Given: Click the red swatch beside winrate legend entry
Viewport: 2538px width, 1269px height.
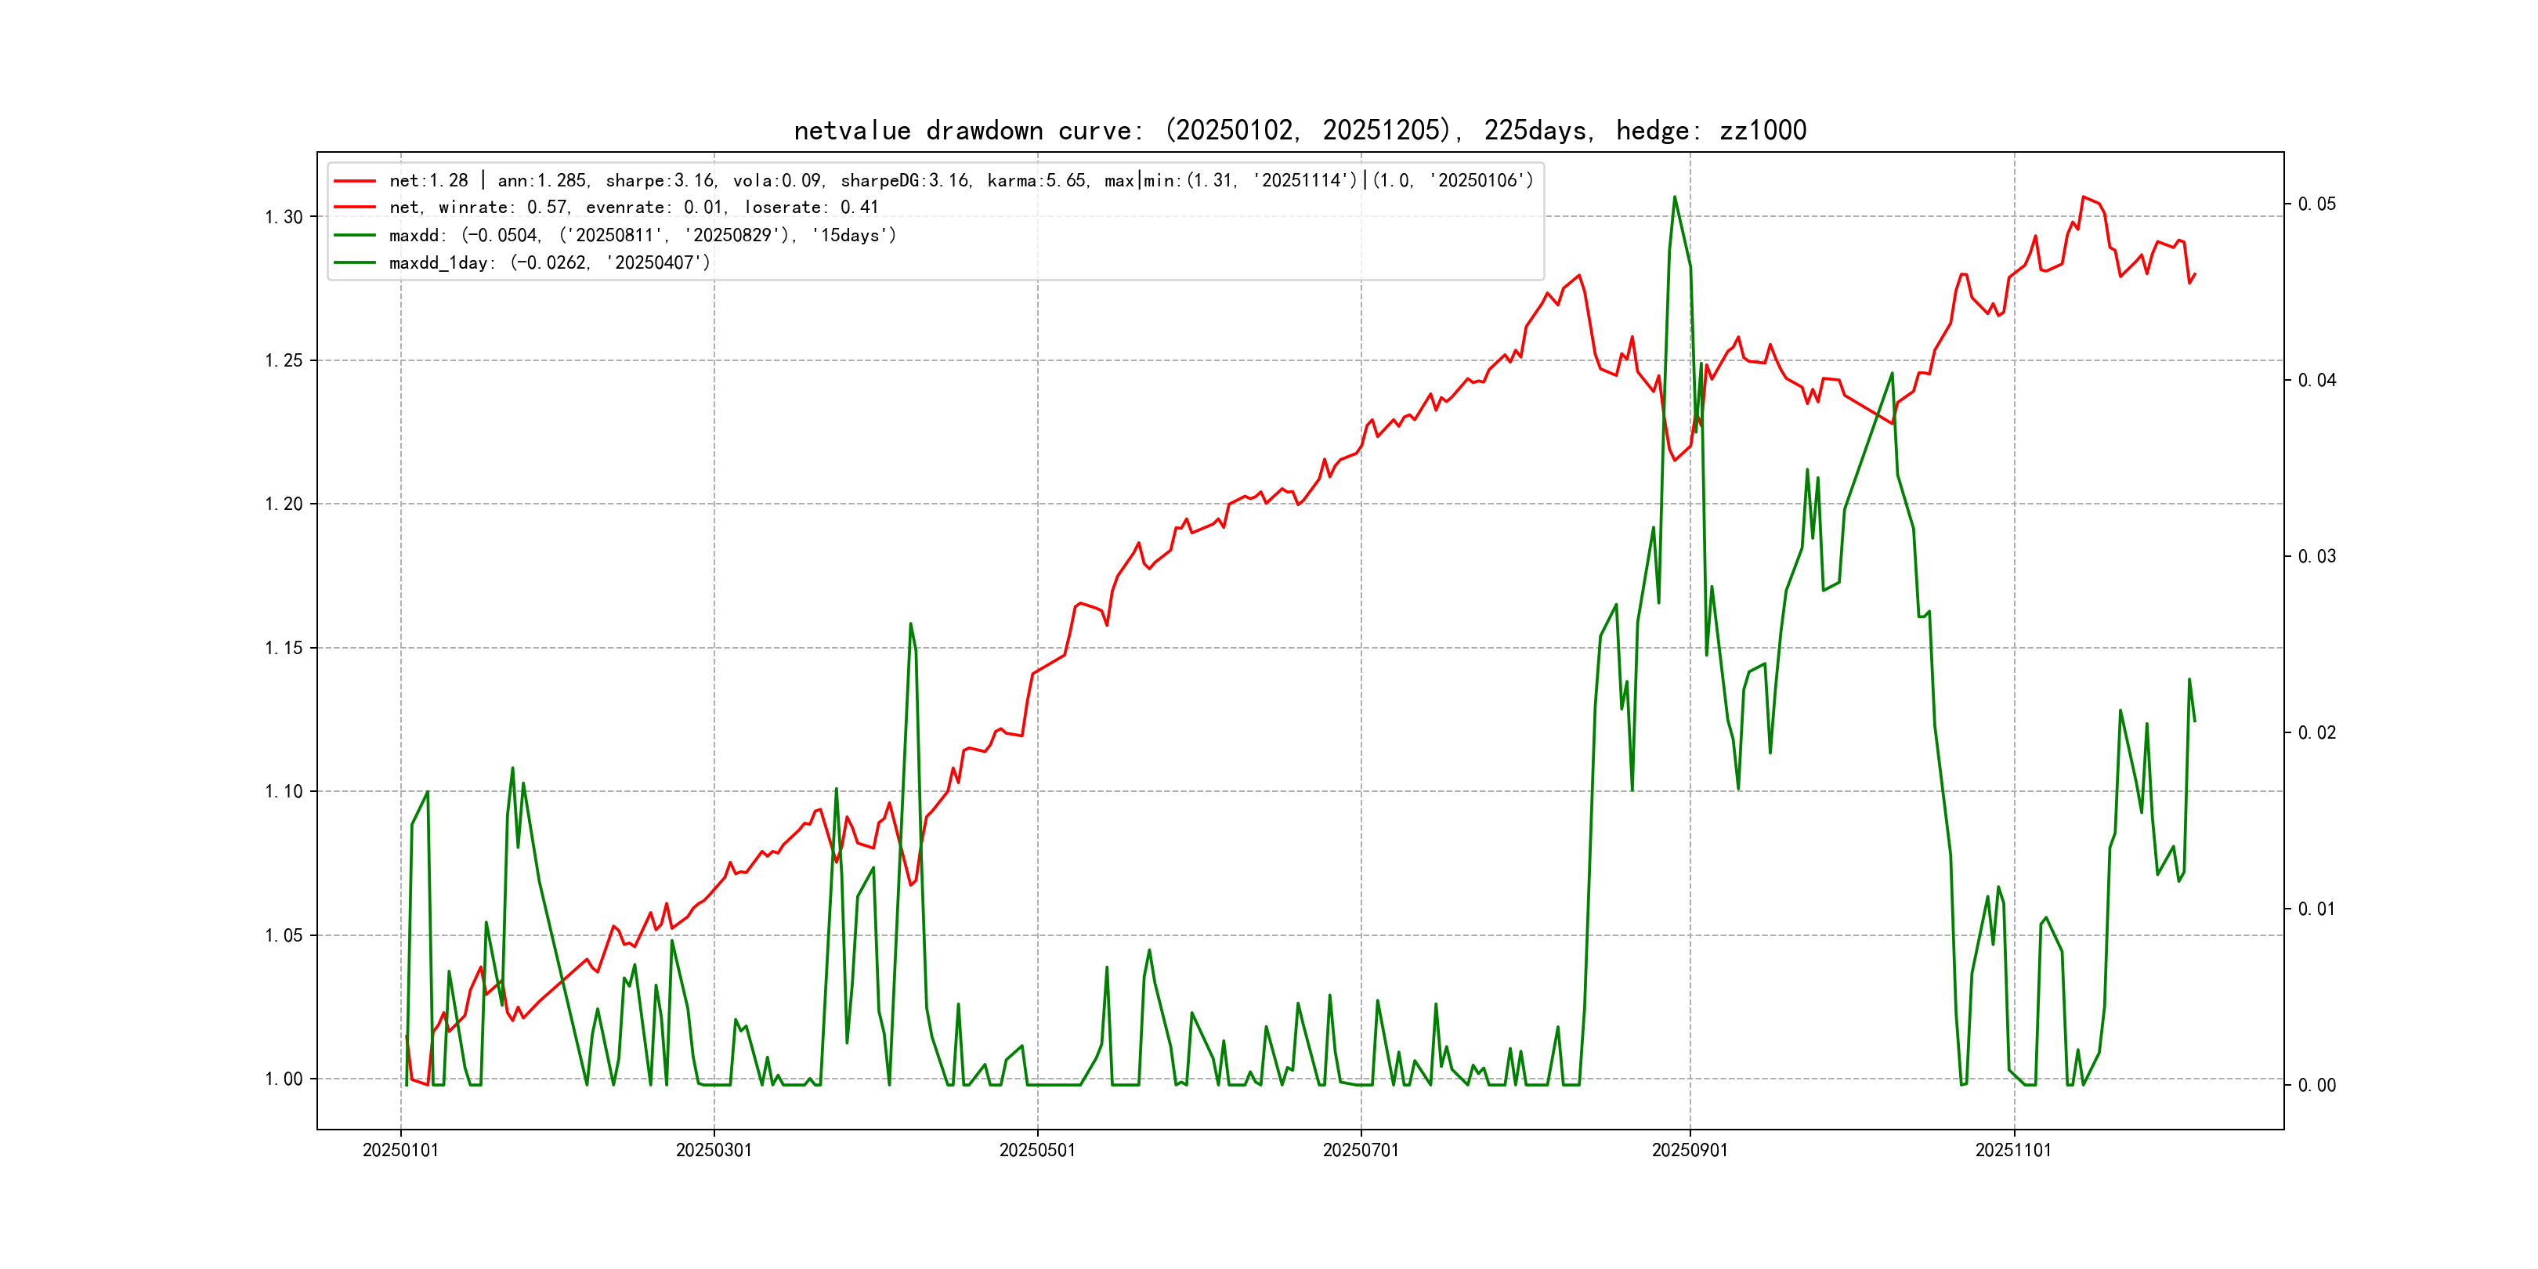Looking at the screenshot, I should point(355,208).
